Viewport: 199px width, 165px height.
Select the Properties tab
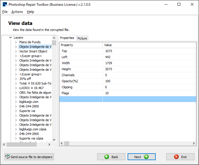point(67,38)
